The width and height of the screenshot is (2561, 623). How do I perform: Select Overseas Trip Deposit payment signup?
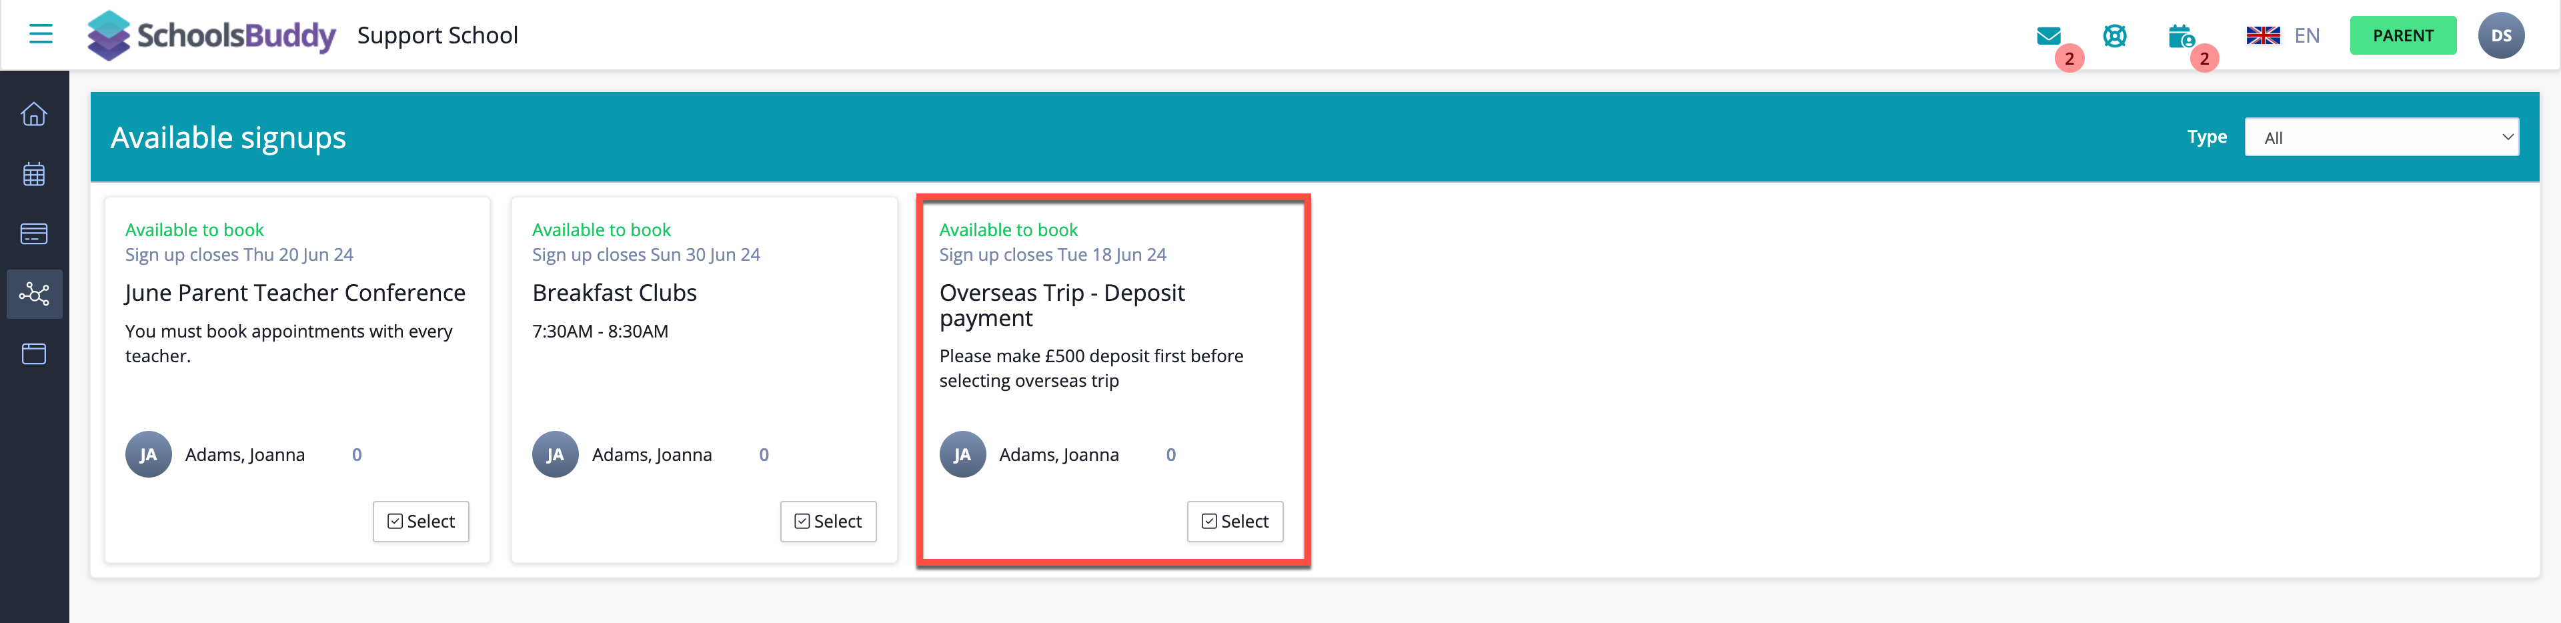click(1234, 522)
